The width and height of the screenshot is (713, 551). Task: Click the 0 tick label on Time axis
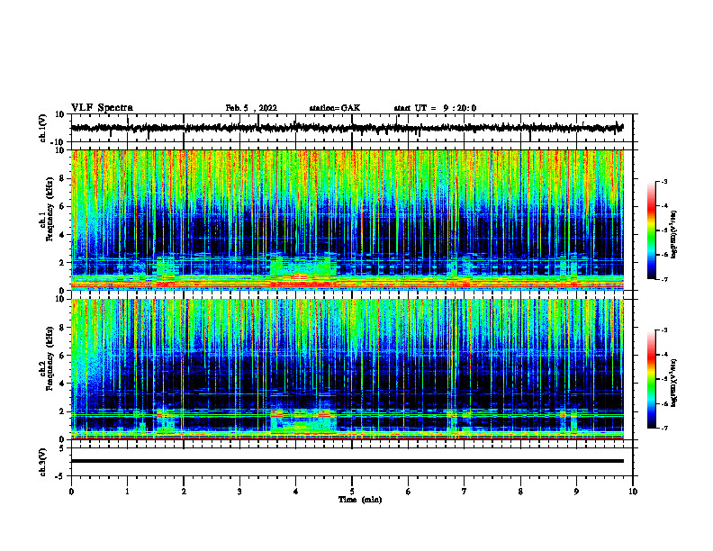[x=71, y=492]
